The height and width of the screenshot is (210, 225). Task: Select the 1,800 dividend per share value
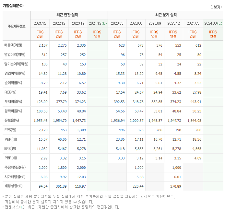point(62,168)
